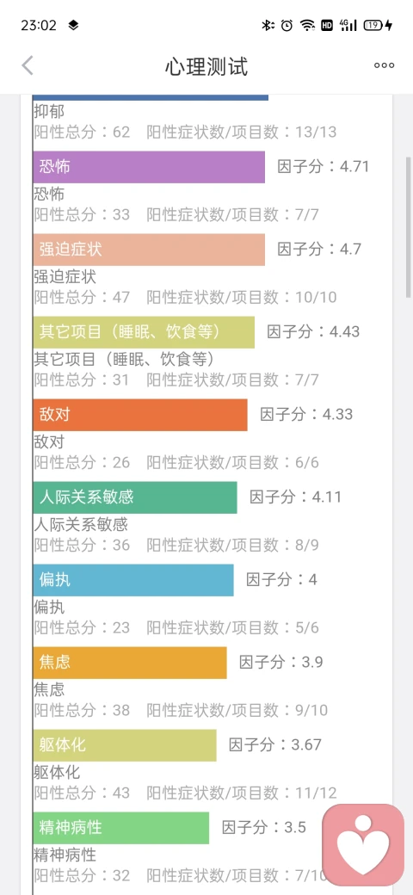Viewport: 413px width, 895px height.
Task: Tap the 因子分：4.71 score label
Action: coord(324,167)
